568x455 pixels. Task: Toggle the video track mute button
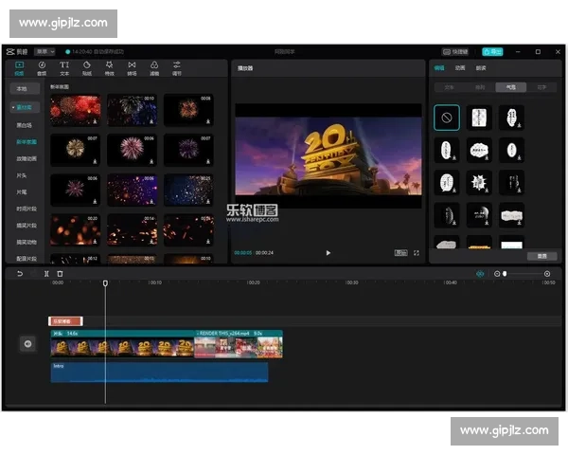[x=27, y=343]
